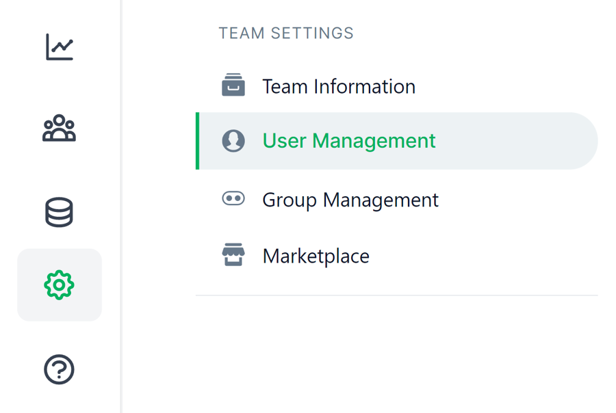Click the icon beside Group Management
This screenshot has height=413, width=616.
pos(233,199)
